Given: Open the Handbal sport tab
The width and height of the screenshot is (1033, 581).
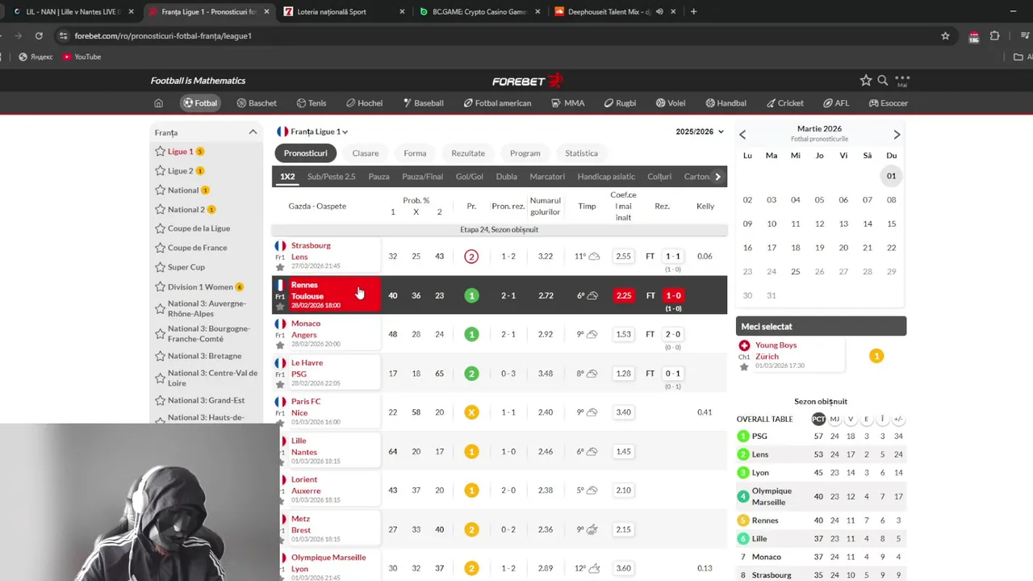Looking at the screenshot, I should tap(726, 103).
